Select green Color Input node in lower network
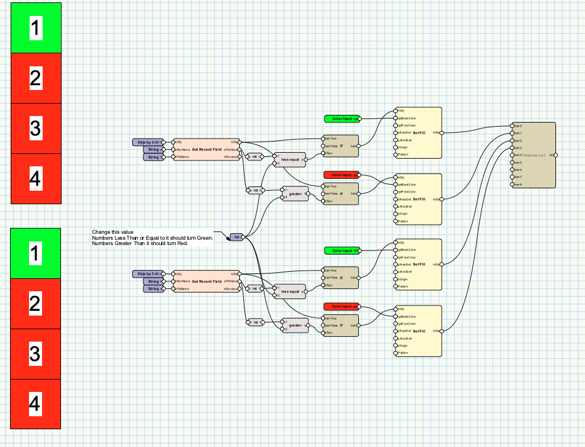This screenshot has width=585, height=447. tap(342, 250)
